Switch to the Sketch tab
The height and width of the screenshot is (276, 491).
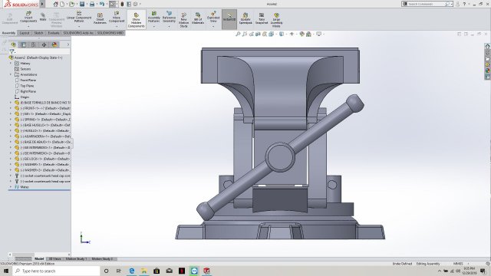coord(38,33)
